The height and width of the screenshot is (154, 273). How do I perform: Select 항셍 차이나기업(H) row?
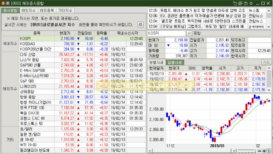(82, 102)
